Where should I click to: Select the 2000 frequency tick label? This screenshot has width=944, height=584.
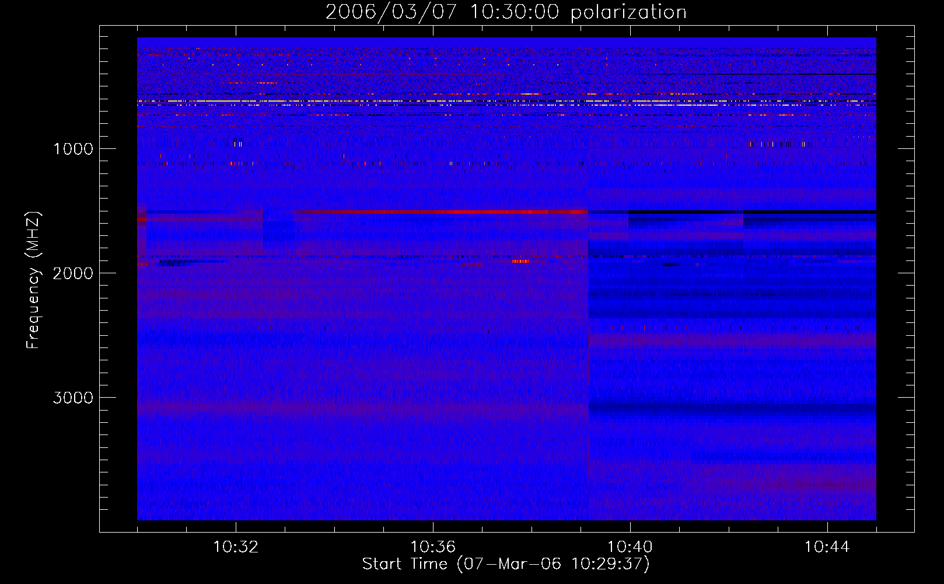[x=73, y=273]
